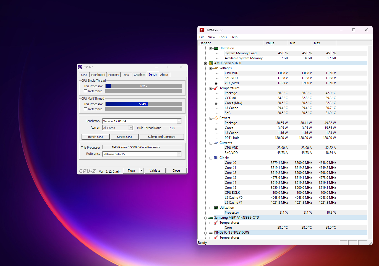Click the HWMonitor vertical scrollbar thumb
The width and height of the screenshot is (379, 266).
(x=370, y=113)
